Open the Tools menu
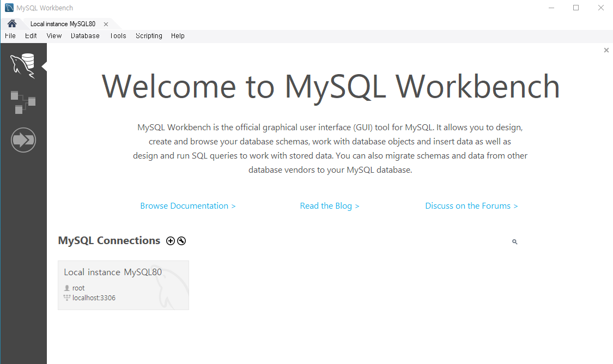 118,36
